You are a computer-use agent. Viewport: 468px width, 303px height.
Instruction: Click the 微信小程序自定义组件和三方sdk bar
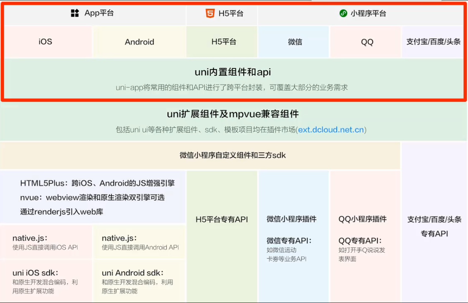(x=200, y=155)
